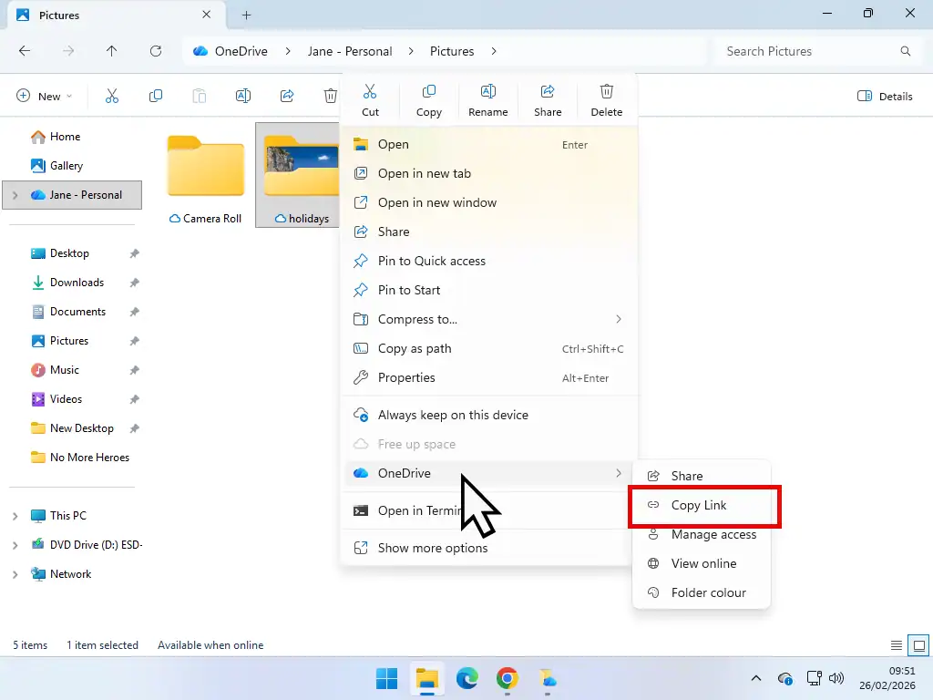Click the Back navigation arrow
The height and width of the screenshot is (700, 933).
click(x=25, y=51)
